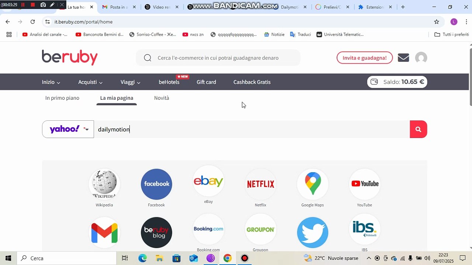
Task: Open the IBS shortcut icon
Action: click(x=365, y=229)
